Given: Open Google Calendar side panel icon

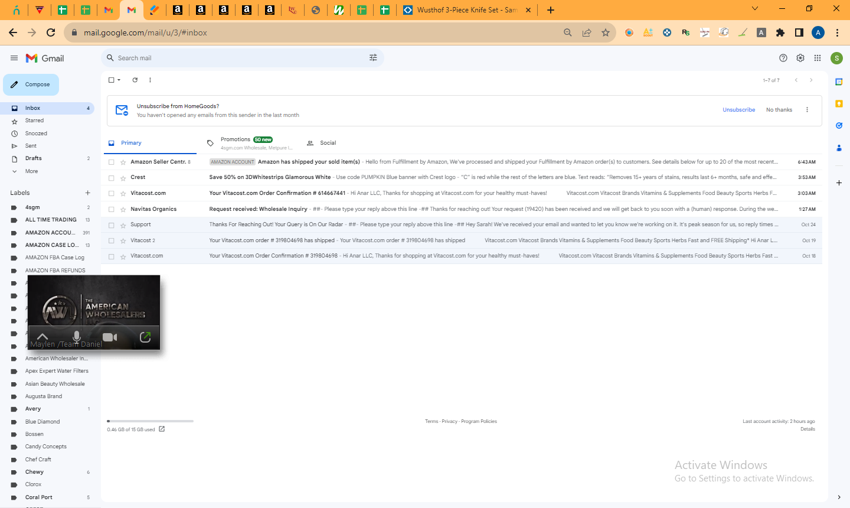Looking at the screenshot, I should (839, 82).
